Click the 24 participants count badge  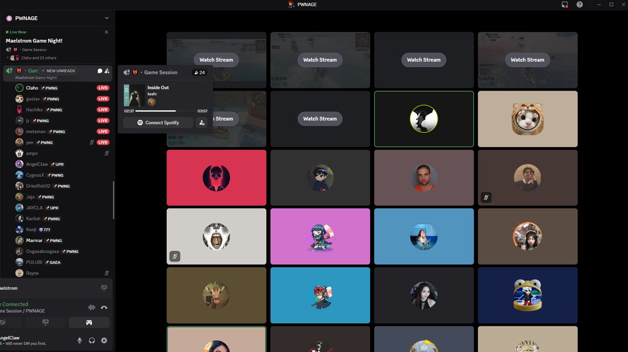(199, 72)
